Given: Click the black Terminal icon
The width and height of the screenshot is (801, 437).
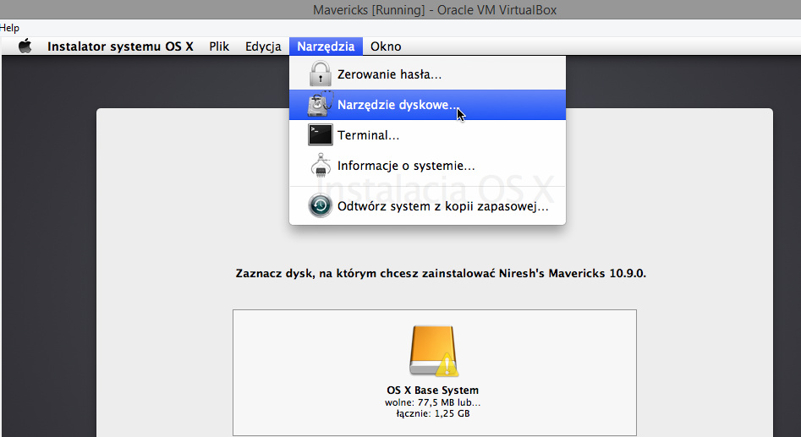Looking at the screenshot, I should (x=321, y=134).
